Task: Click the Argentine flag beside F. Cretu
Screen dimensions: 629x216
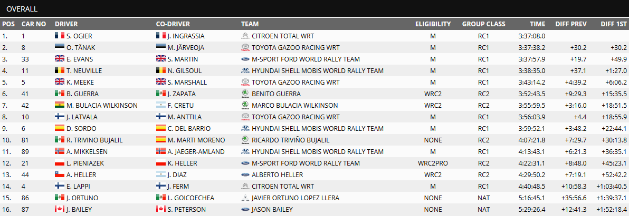Action: [x=161, y=106]
